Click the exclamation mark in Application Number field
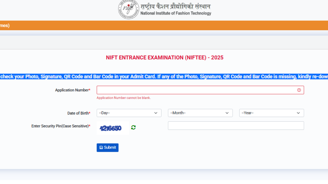The height and width of the screenshot is (184, 328). pos(299,90)
